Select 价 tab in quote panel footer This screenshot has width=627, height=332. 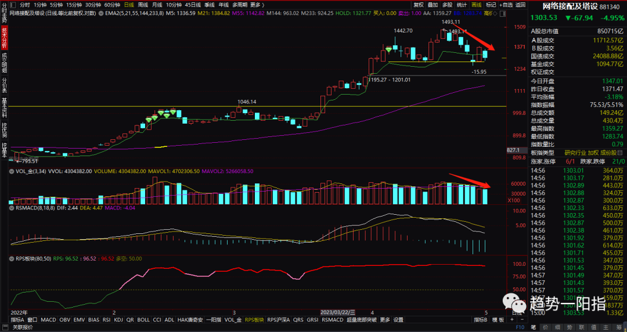tap(545, 327)
